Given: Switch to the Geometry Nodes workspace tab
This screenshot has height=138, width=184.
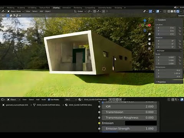Looking at the screenshot, I should [105, 8].
